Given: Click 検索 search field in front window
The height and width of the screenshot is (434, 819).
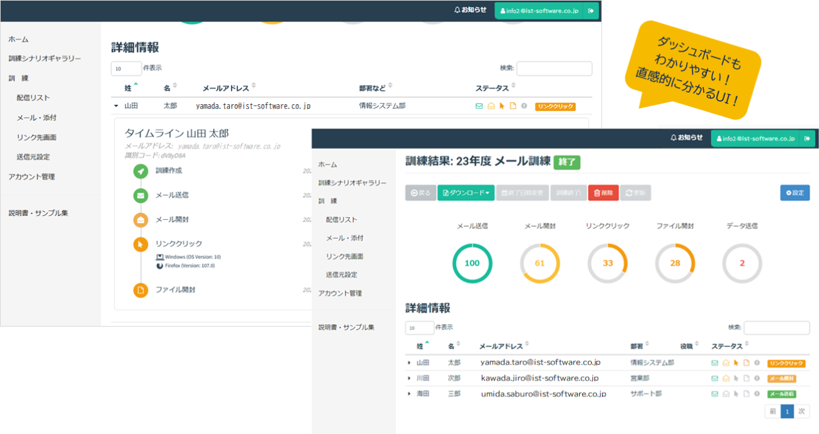Looking at the screenshot, I should point(776,327).
